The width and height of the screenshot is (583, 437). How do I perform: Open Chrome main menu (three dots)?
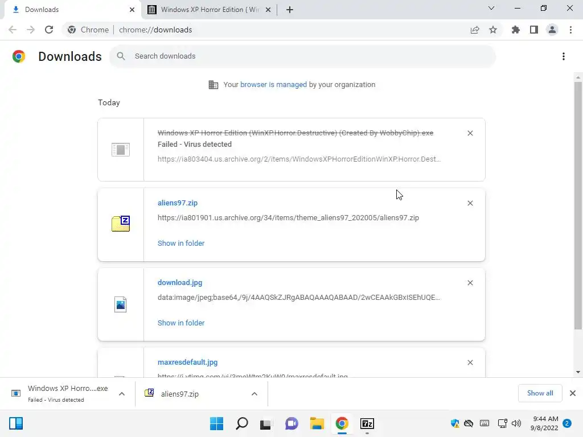(x=570, y=30)
